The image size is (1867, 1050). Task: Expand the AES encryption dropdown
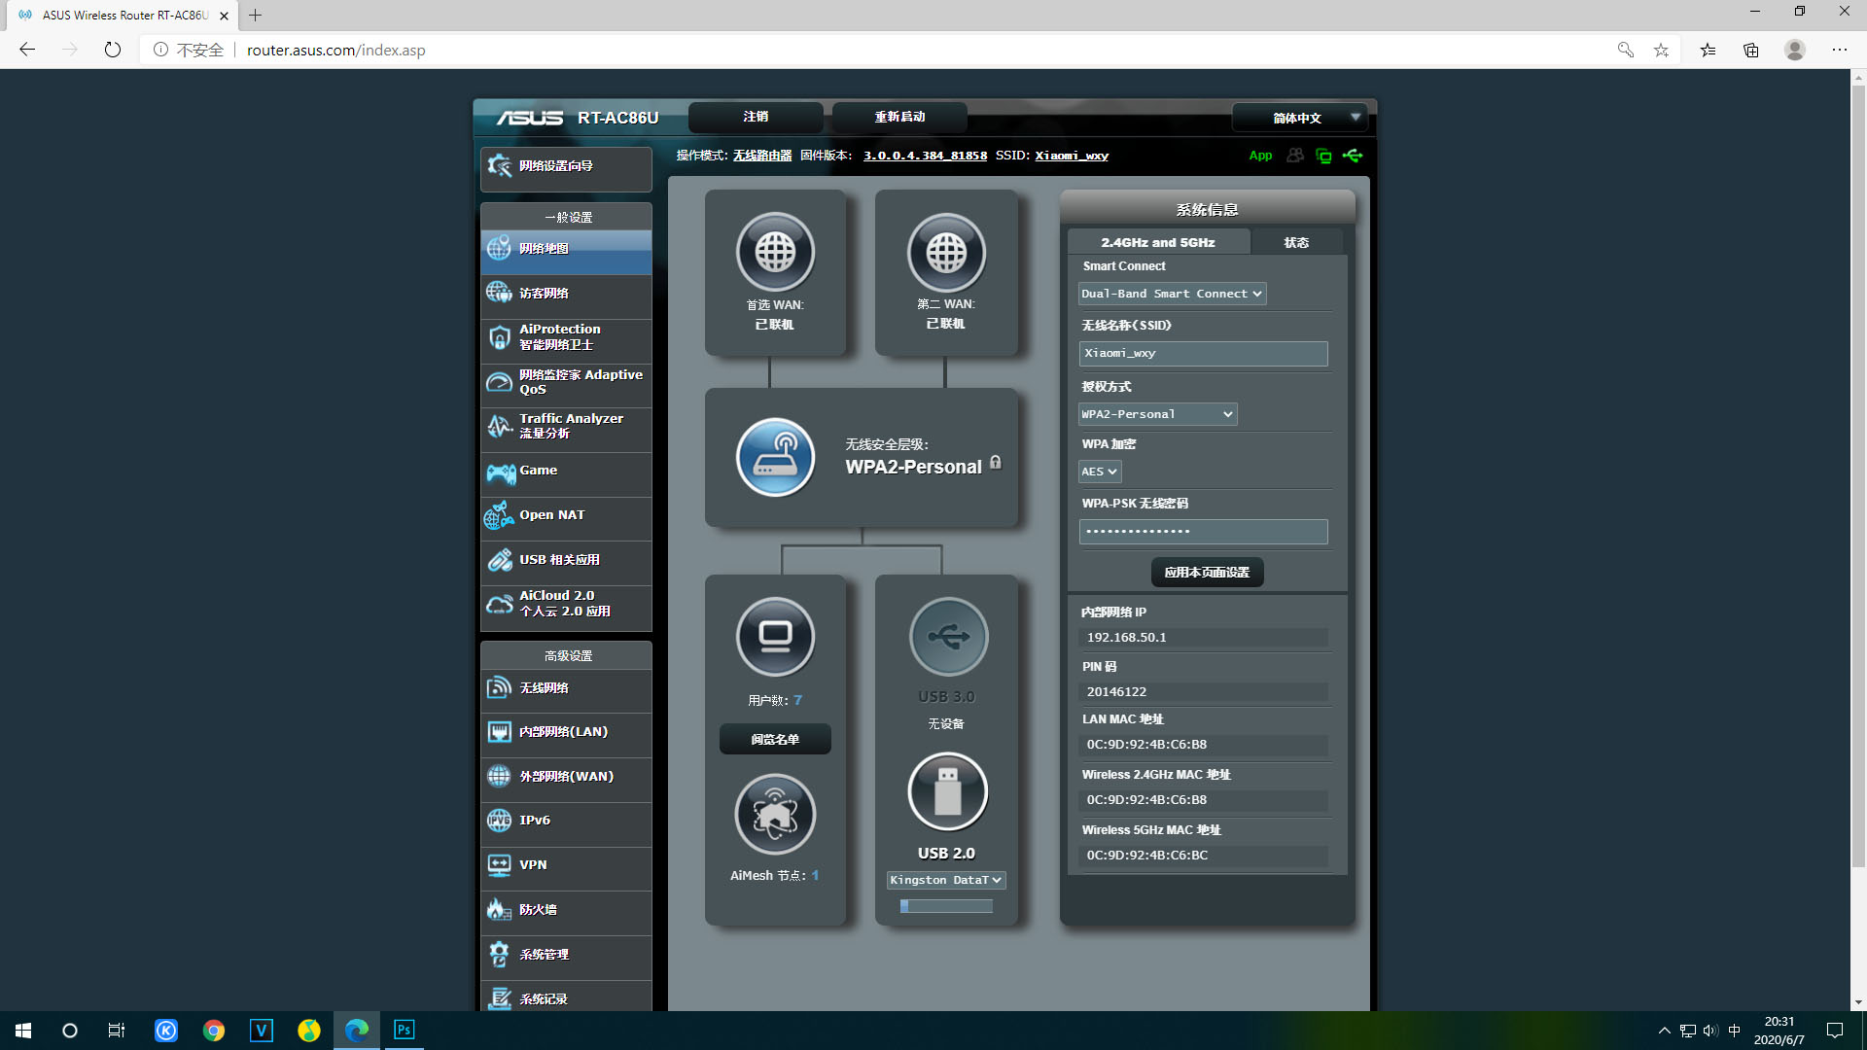[1100, 472]
